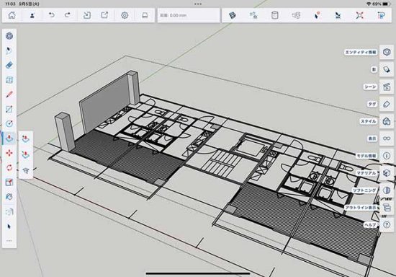Pick the arrow Select tool
The width and height of the screenshot is (396, 277).
click(x=9, y=227)
